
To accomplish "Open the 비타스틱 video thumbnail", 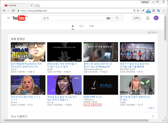I will tap(28, 52).
